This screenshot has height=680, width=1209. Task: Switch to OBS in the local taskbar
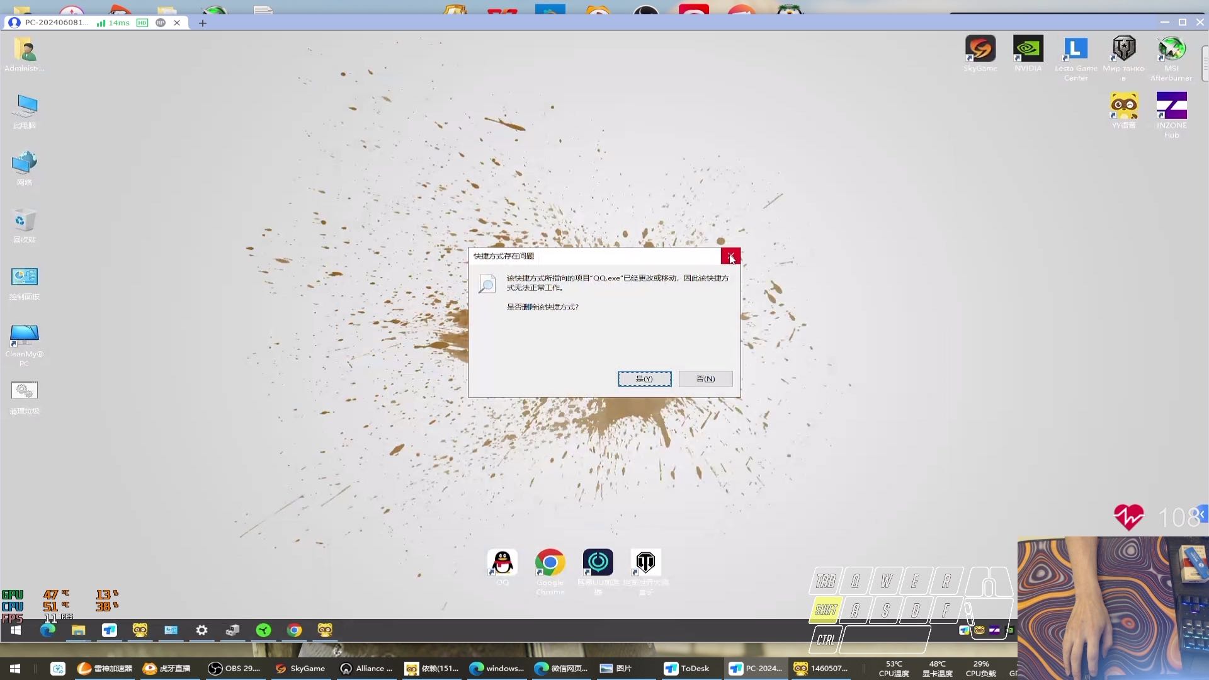point(234,668)
